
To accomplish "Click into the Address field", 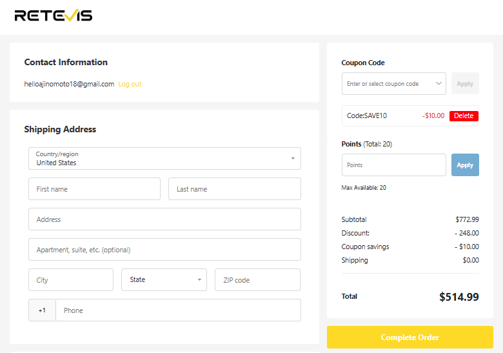I will (x=164, y=219).
